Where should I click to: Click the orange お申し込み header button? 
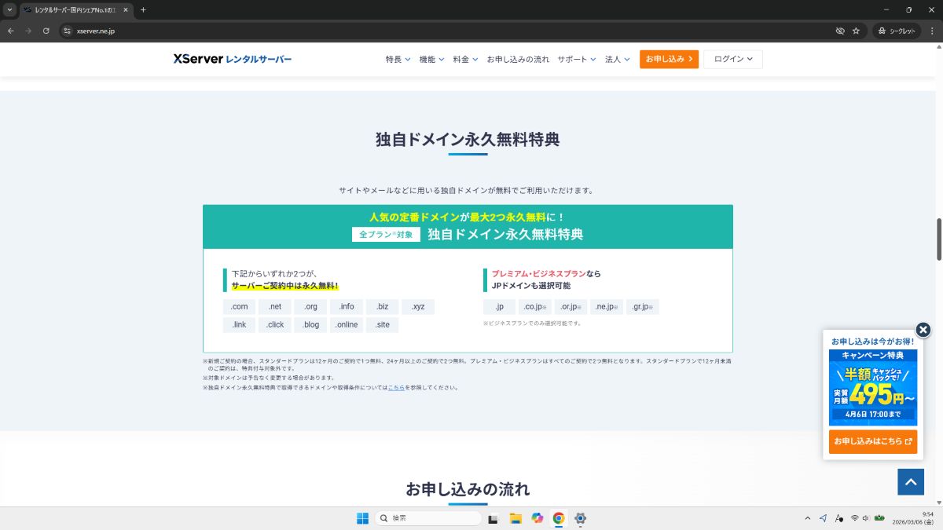(669, 59)
